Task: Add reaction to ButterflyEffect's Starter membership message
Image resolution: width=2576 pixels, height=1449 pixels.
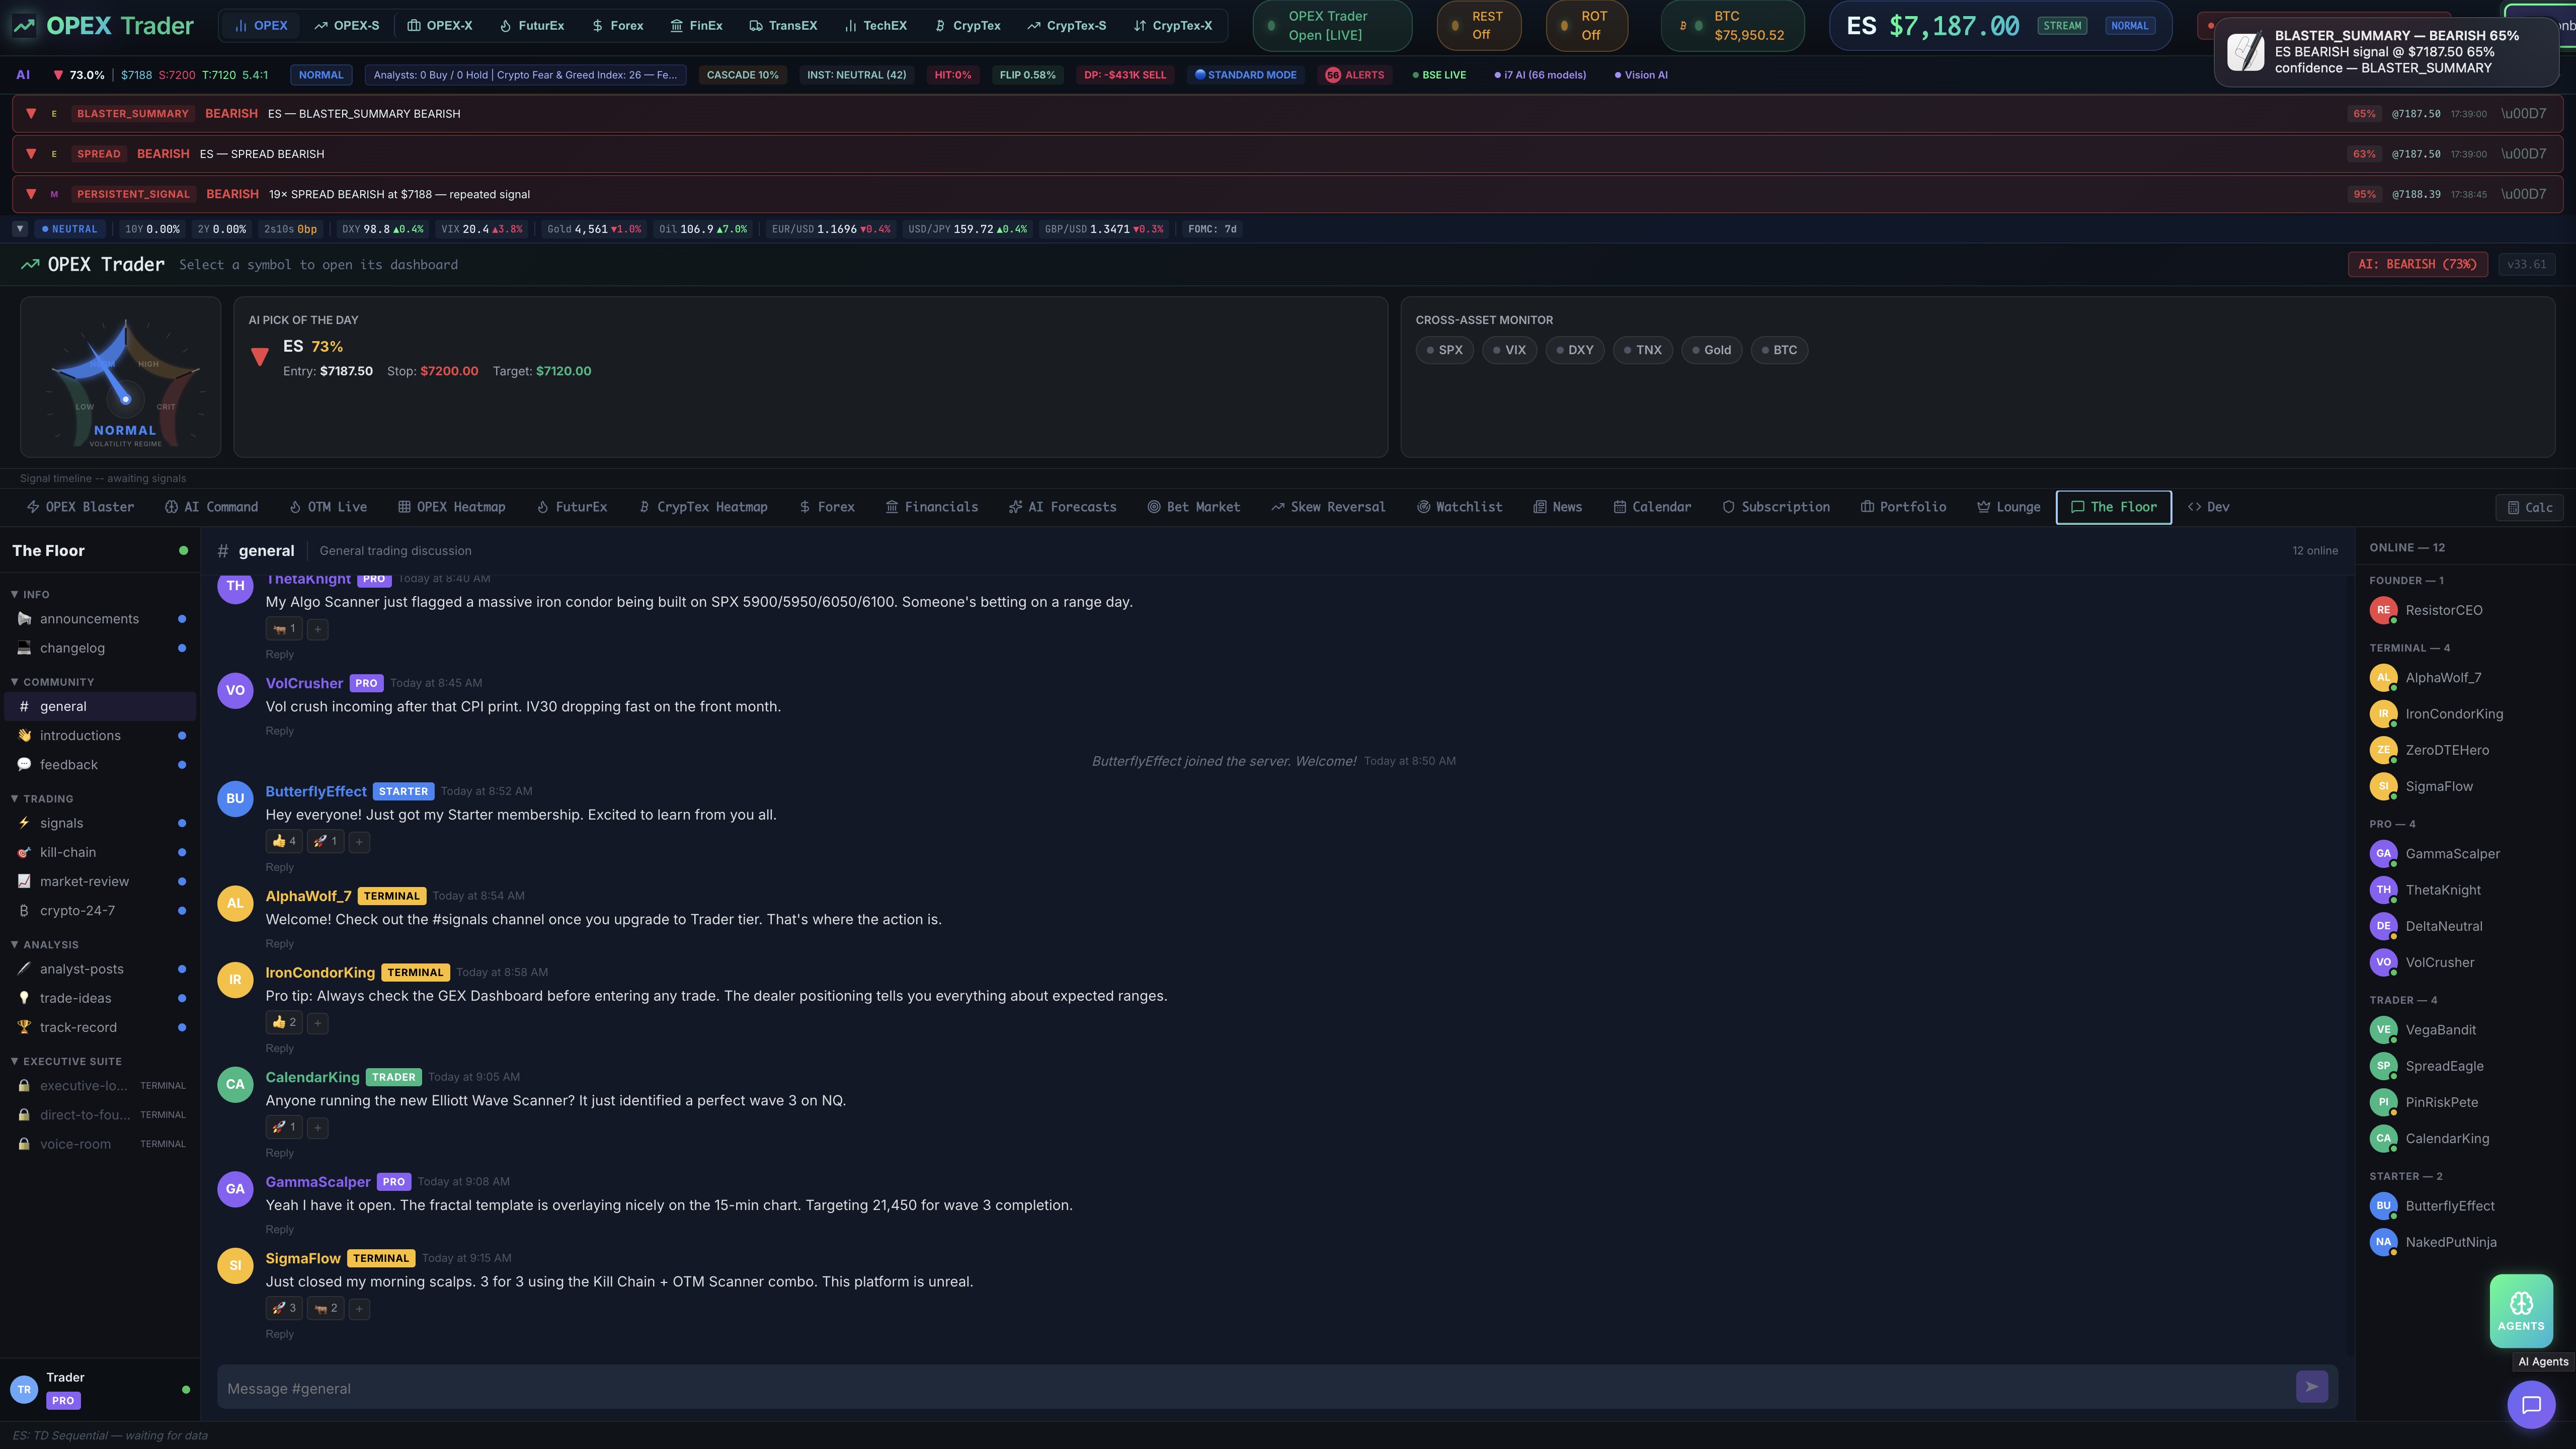Action: pos(359,842)
